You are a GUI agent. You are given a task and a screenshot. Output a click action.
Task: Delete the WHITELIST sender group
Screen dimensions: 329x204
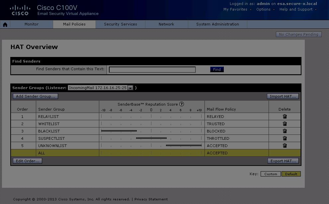[285, 124]
